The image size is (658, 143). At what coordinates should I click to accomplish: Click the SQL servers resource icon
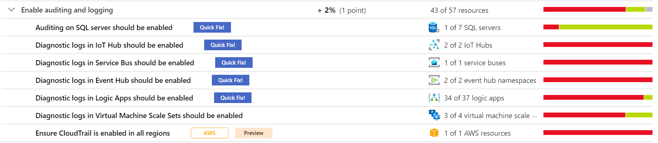click(x=434, y=27)
